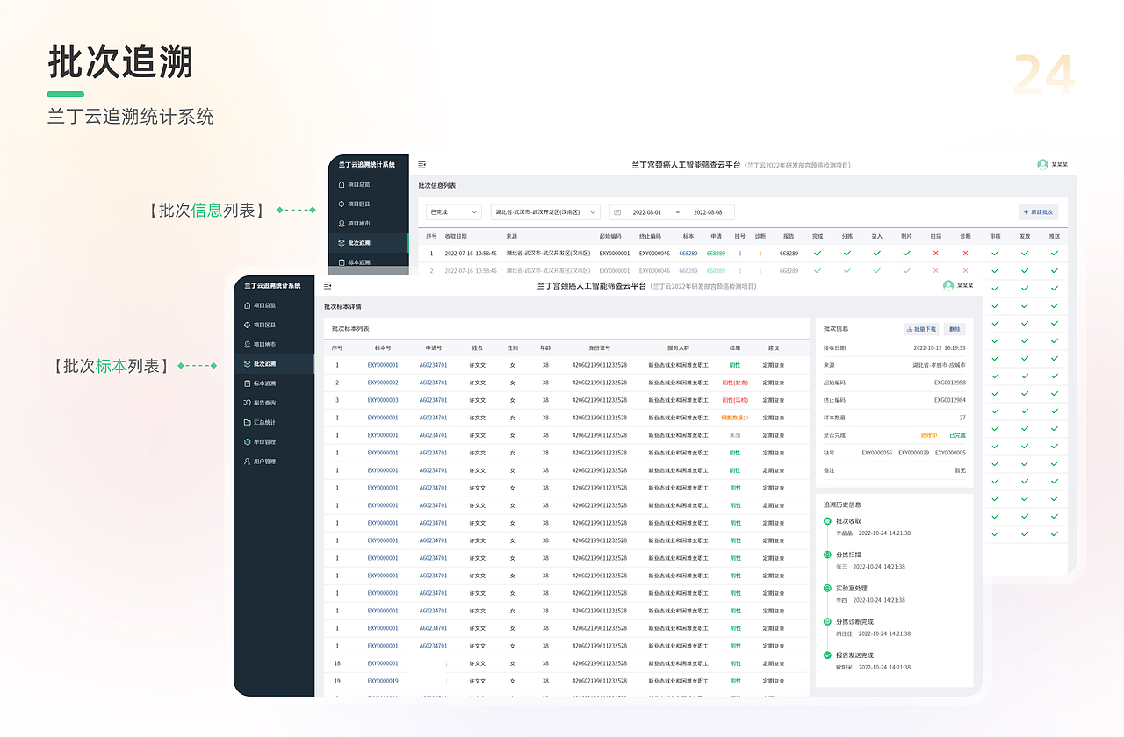Click the 处理中 status label
This screenshot has width=1124, height=737.
coord(929,435)
